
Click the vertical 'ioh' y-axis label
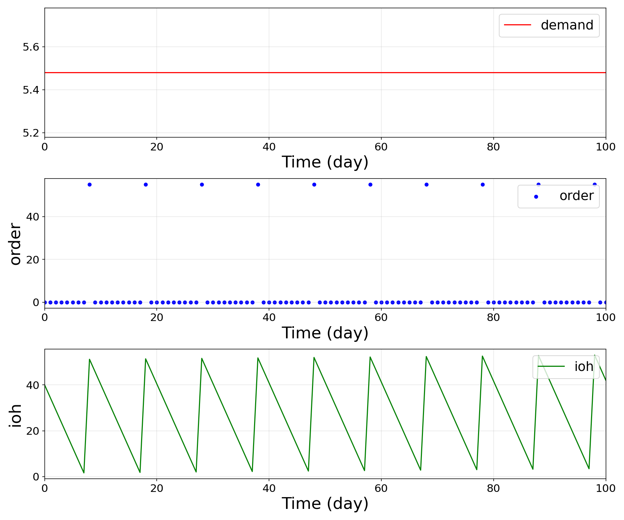click(16, 415)
